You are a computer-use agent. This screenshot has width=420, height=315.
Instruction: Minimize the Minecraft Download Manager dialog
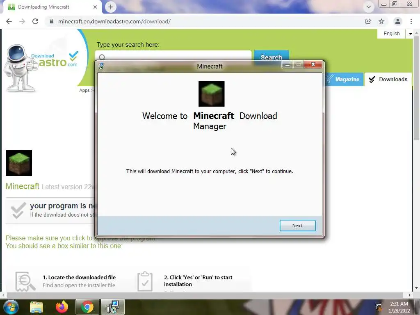288,64
